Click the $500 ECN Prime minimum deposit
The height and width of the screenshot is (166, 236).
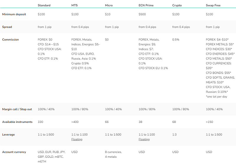(142, 14)
